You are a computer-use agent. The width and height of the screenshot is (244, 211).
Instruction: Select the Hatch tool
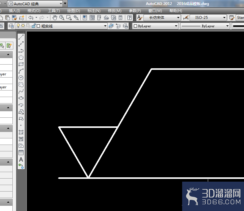[x=21, y=132]
